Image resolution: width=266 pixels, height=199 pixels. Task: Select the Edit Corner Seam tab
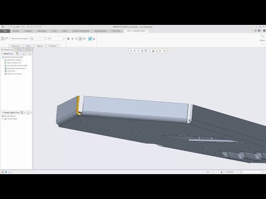[x=136, y=31]
